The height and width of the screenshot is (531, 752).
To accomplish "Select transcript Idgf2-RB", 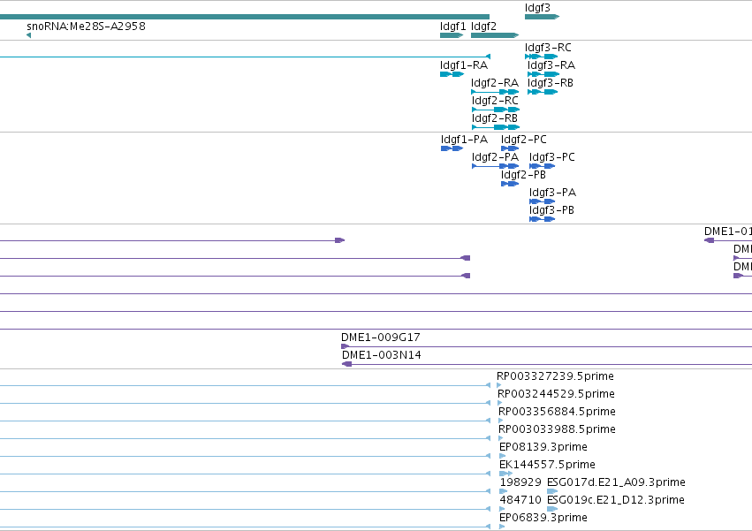I will point(495,118).
